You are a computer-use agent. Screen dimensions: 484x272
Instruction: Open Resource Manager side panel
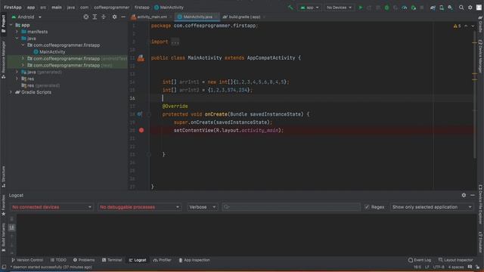tap(3, 59)
